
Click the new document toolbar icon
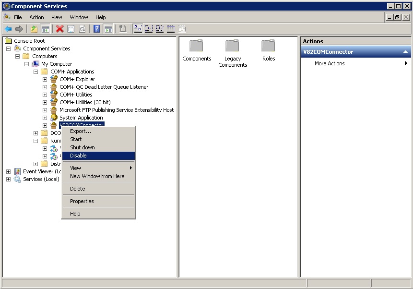[x=122, y=29]
